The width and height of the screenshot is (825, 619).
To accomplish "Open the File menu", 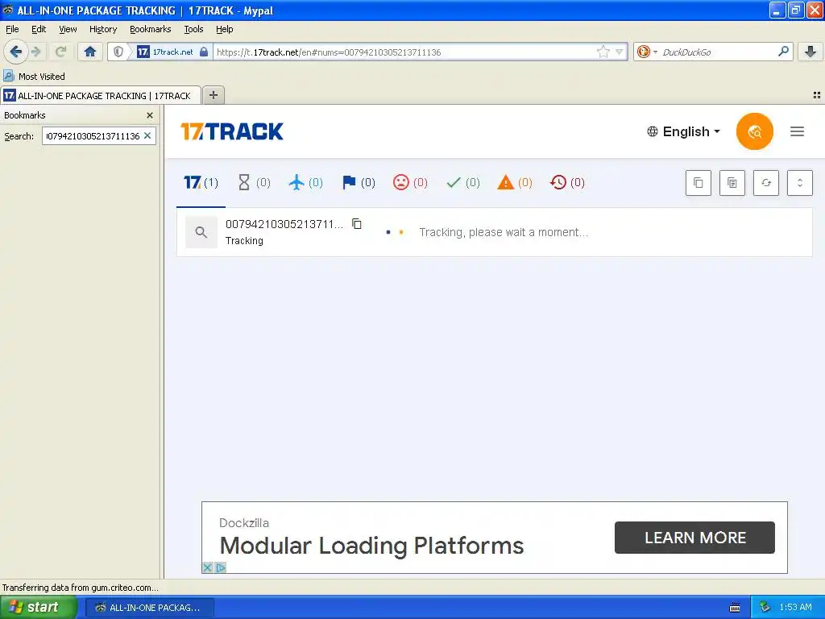I will click(12, 29).
